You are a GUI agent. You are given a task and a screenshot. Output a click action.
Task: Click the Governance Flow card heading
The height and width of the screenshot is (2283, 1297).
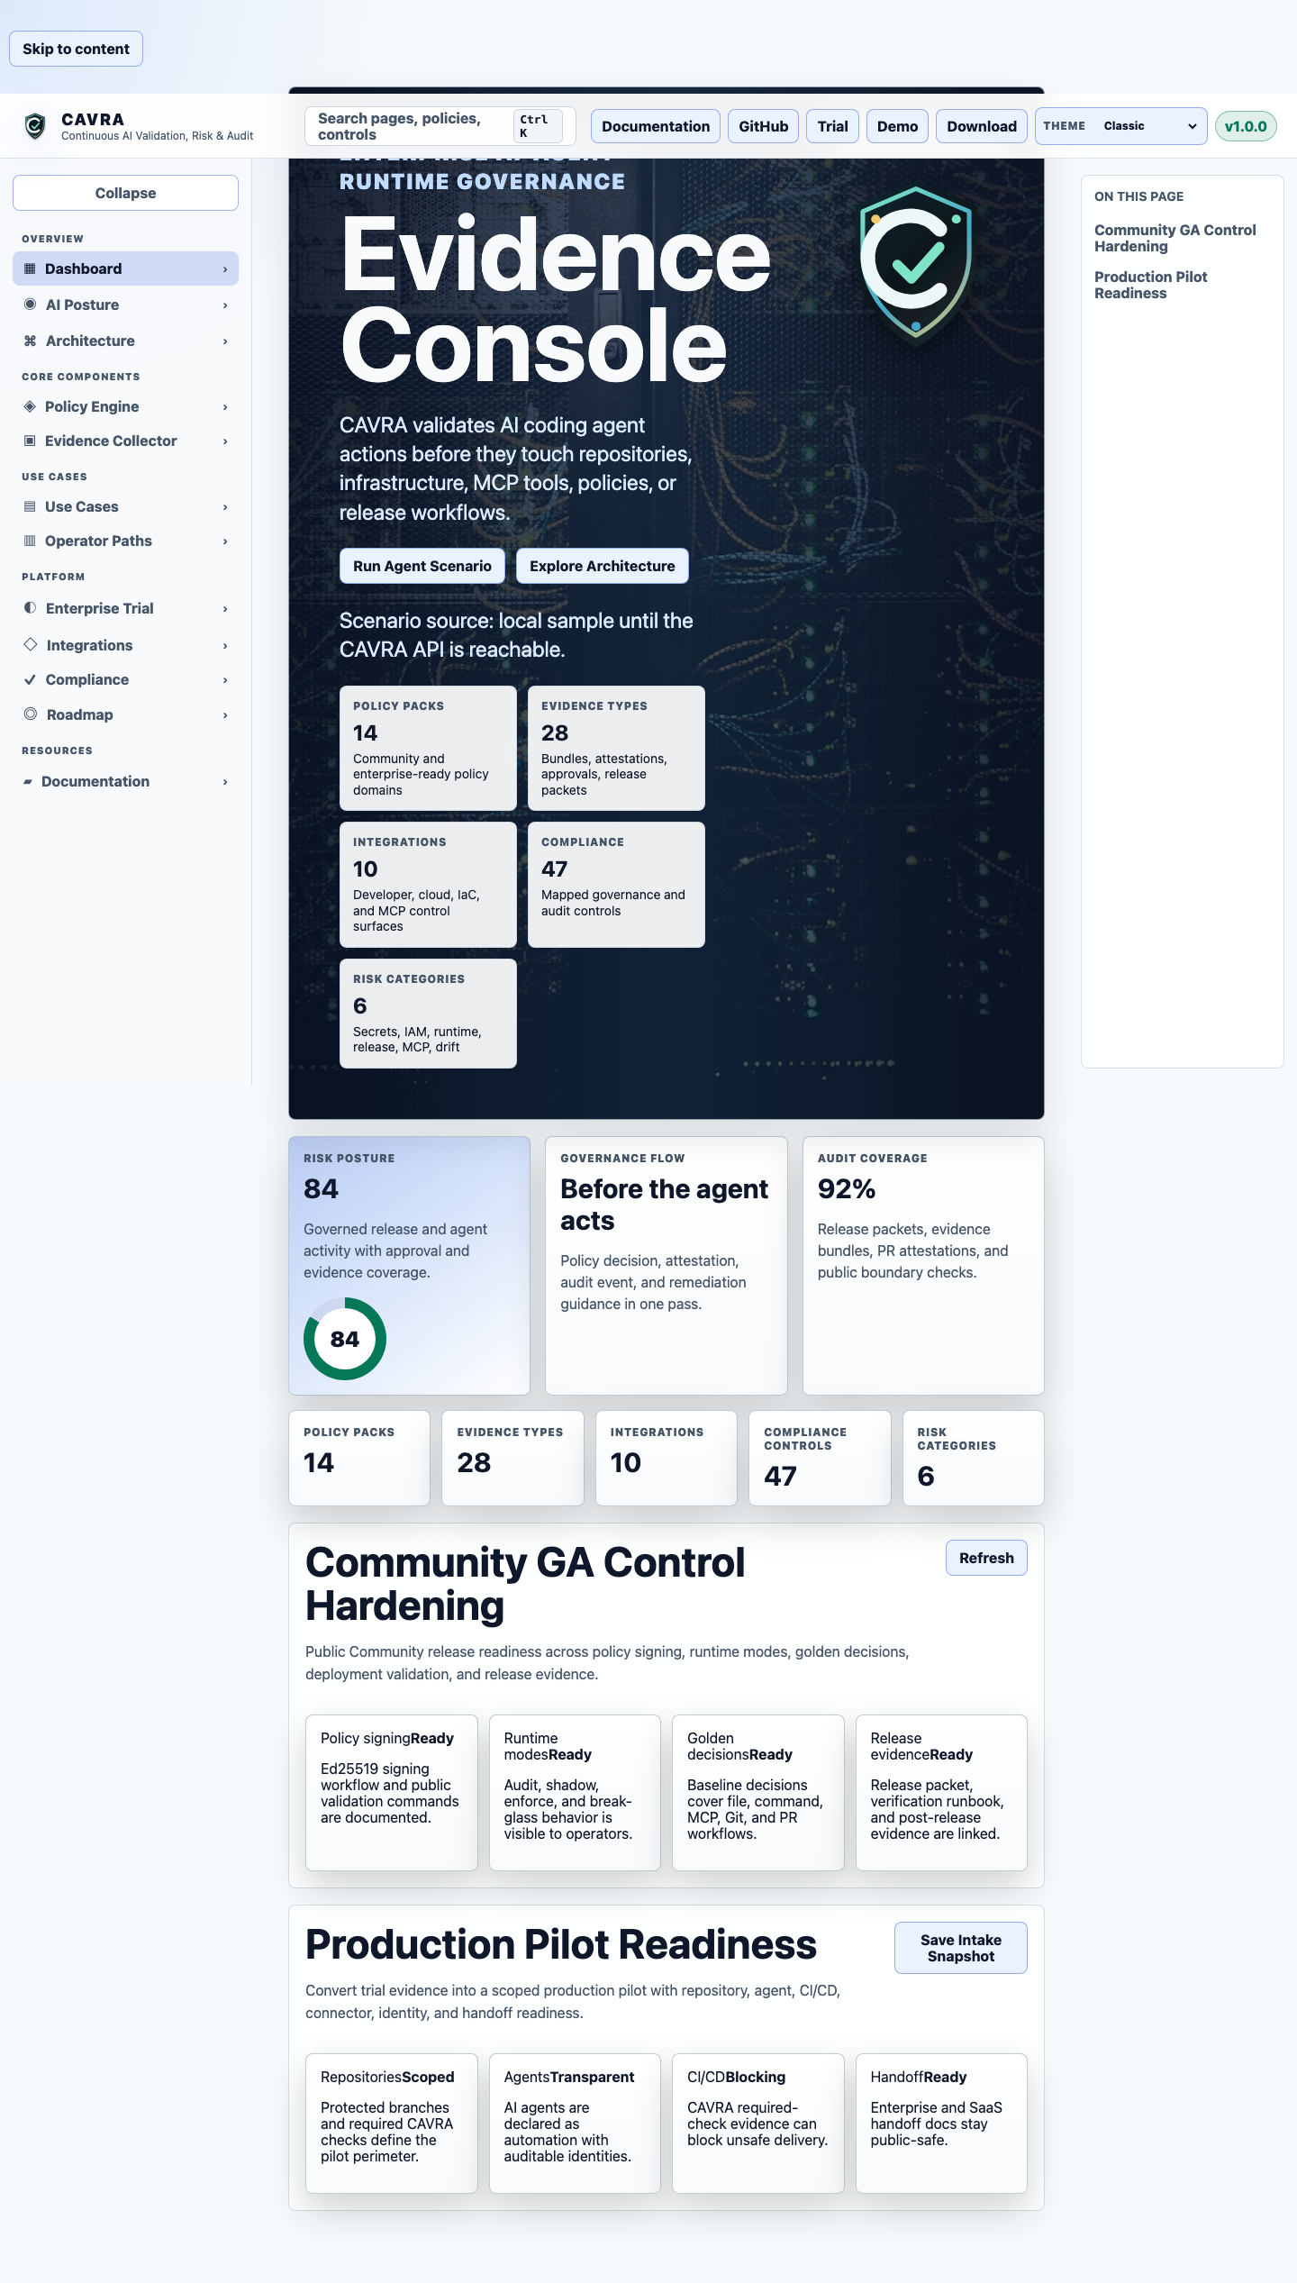point(664,1205)
